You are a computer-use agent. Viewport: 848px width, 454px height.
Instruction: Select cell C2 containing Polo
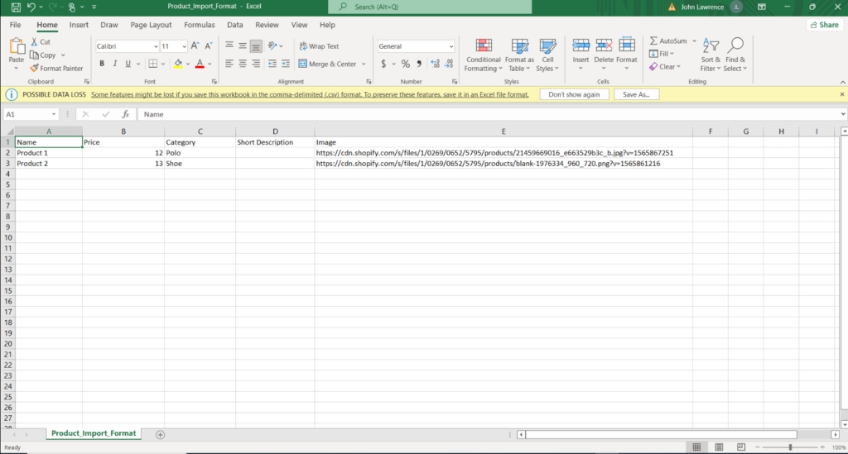click(200, 153)
